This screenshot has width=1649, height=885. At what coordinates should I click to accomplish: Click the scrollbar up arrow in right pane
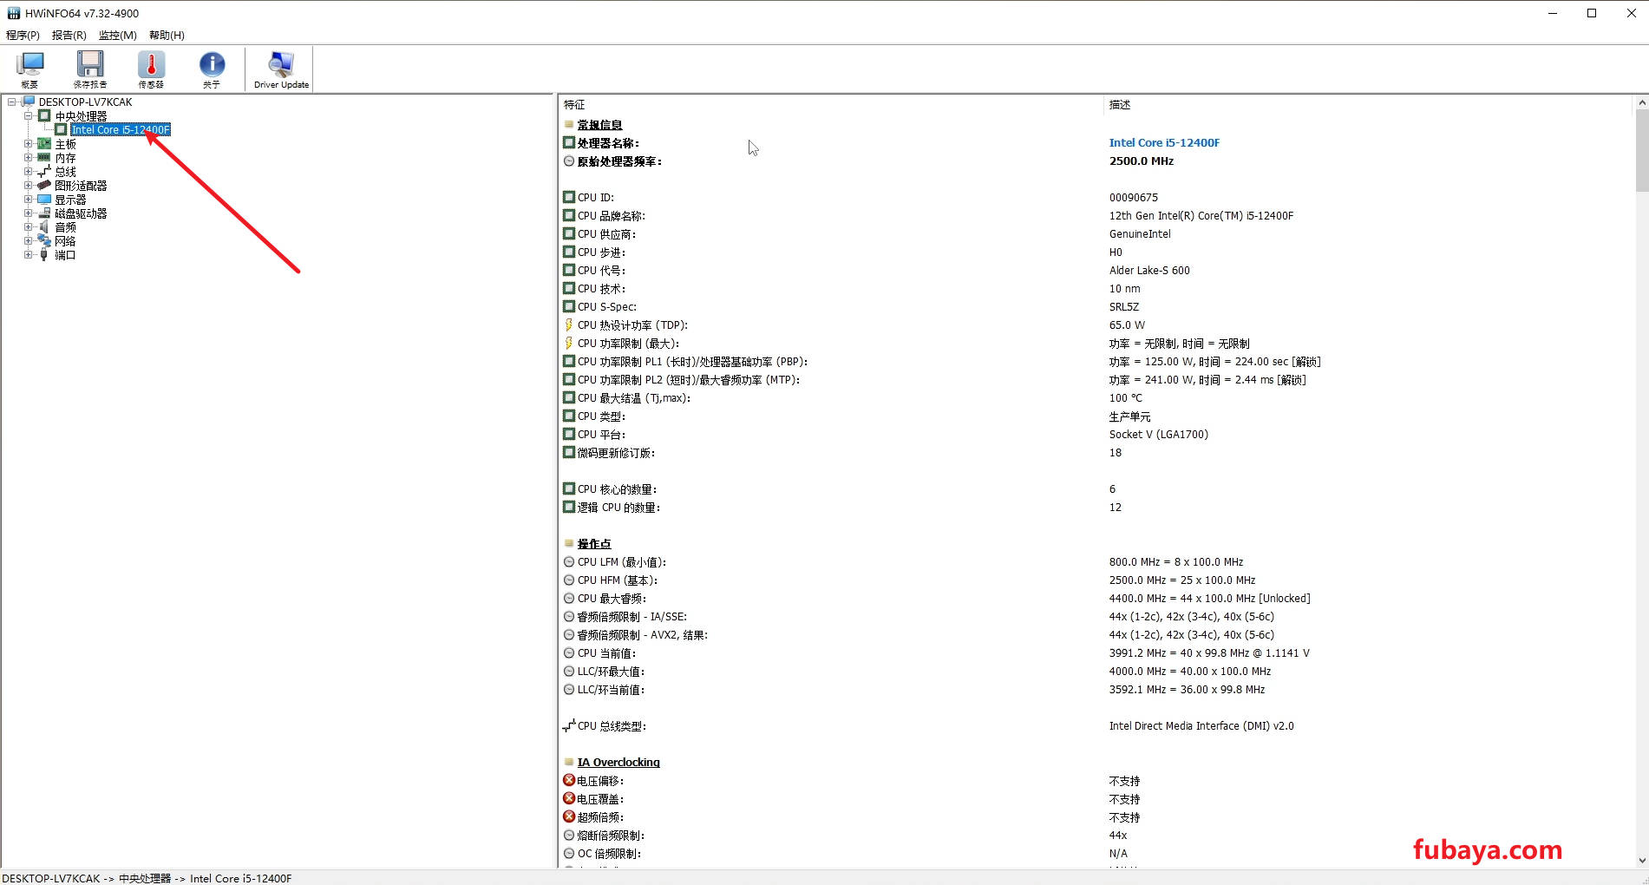tap(1641, 102)
